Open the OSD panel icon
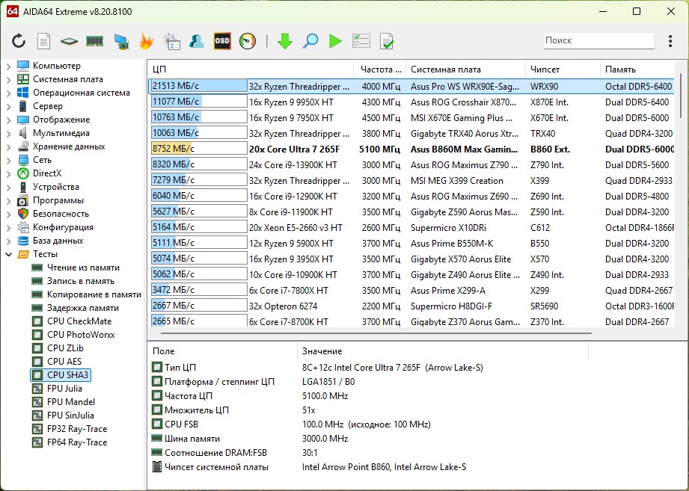 222,41
